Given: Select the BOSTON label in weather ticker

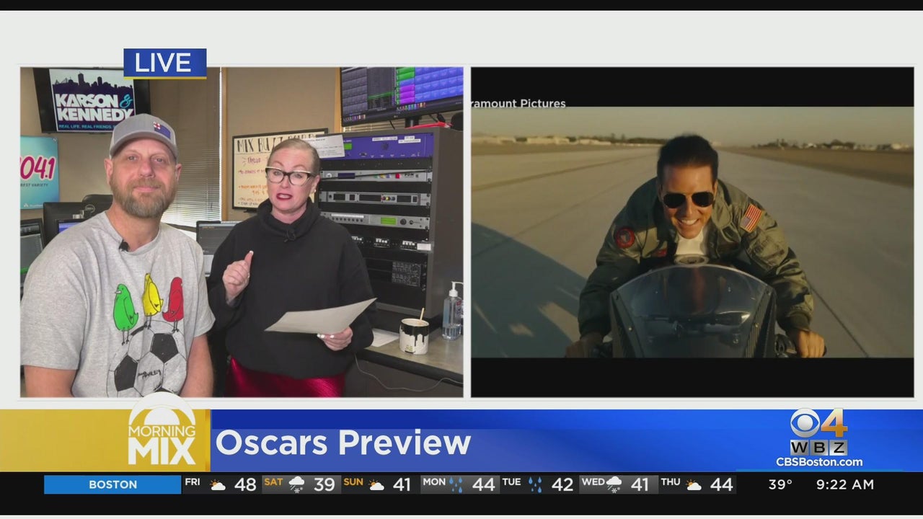Looking at the screenshot, I should pos(112,484).
